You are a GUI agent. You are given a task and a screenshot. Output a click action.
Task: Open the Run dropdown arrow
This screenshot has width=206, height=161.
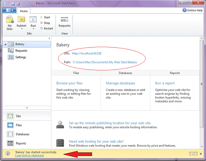pyautogui.click(x=33, y=29)
